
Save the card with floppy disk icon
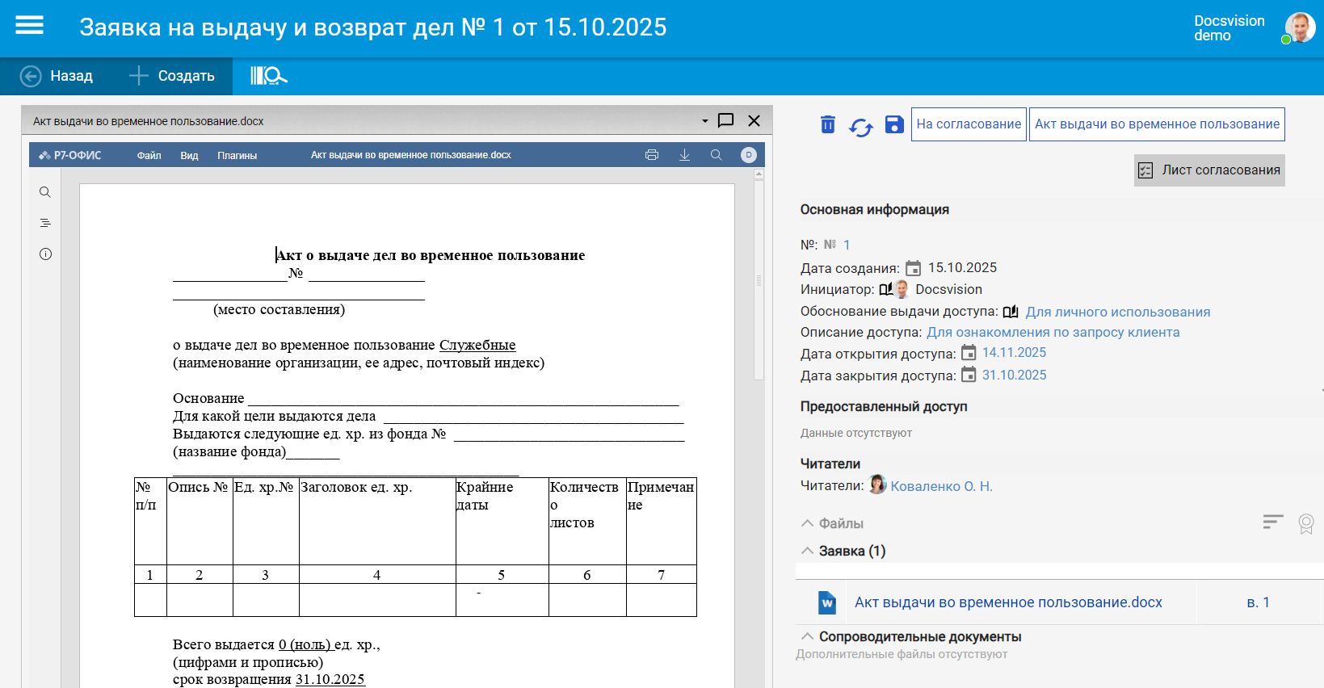893,124
